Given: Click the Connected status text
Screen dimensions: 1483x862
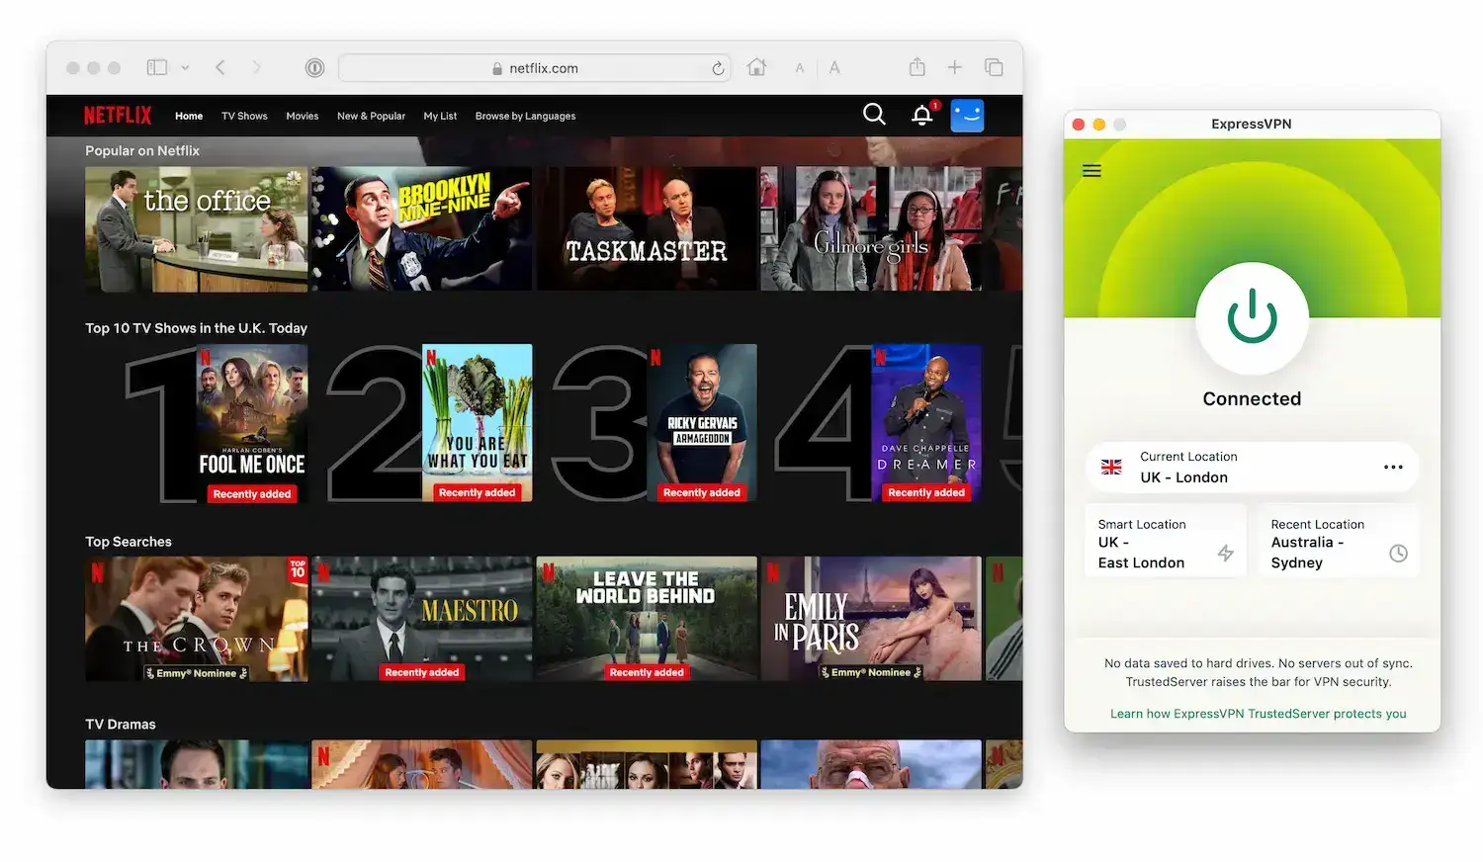Looking at the screenshot, I should point(1252,398).
